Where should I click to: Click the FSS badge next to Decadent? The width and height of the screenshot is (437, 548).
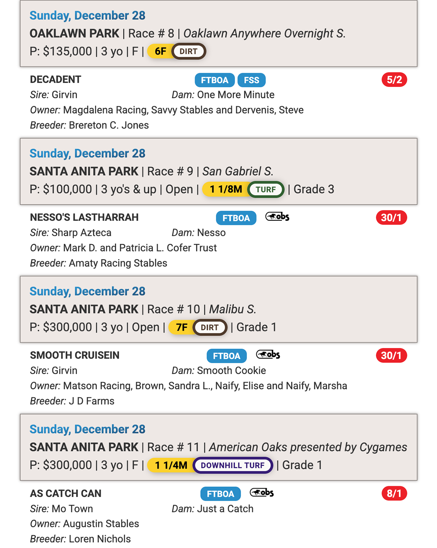click(251, 80)
